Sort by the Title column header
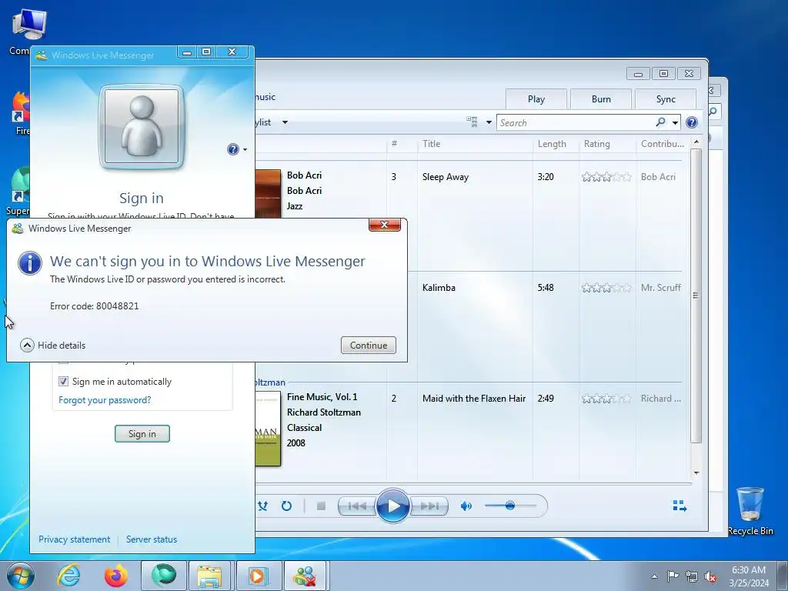This screenshot has width=788, height=591. tap(474, 144)
